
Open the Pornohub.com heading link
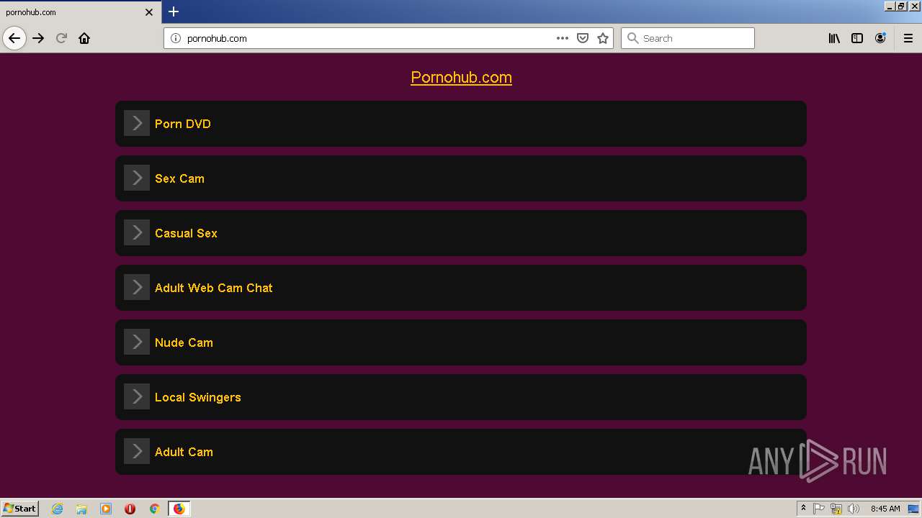click(461, 77)
